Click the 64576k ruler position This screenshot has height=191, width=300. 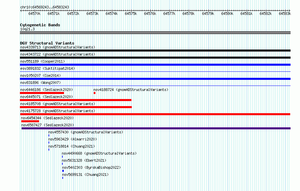[x=150, y=13]
